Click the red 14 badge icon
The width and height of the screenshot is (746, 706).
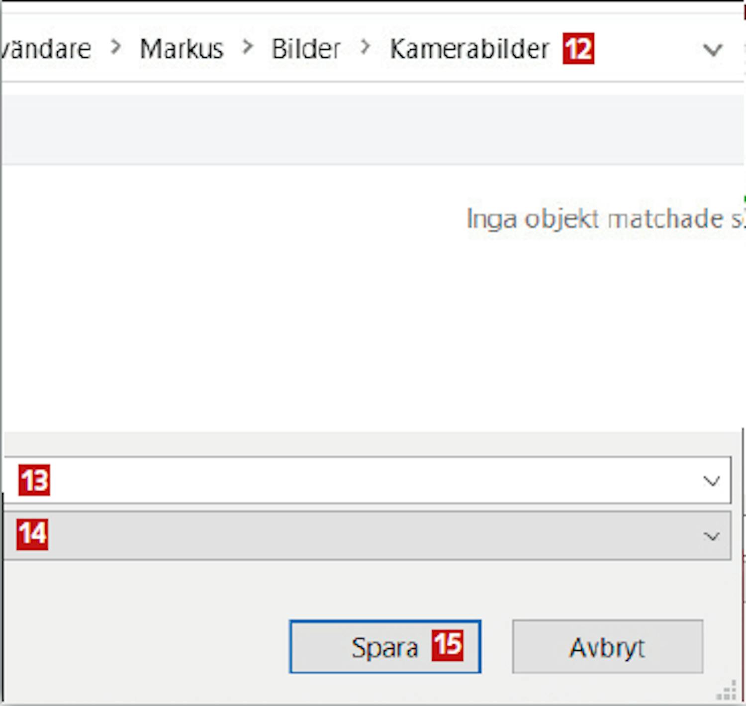(32, 534)
